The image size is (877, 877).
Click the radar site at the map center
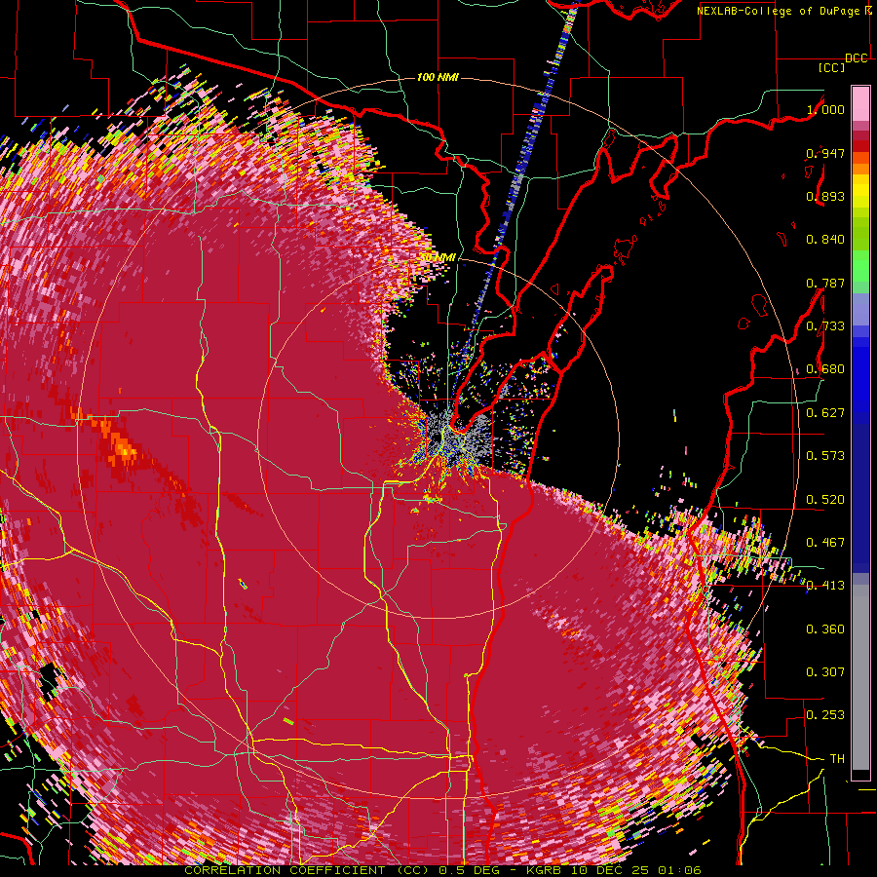(x=440, y=437)
